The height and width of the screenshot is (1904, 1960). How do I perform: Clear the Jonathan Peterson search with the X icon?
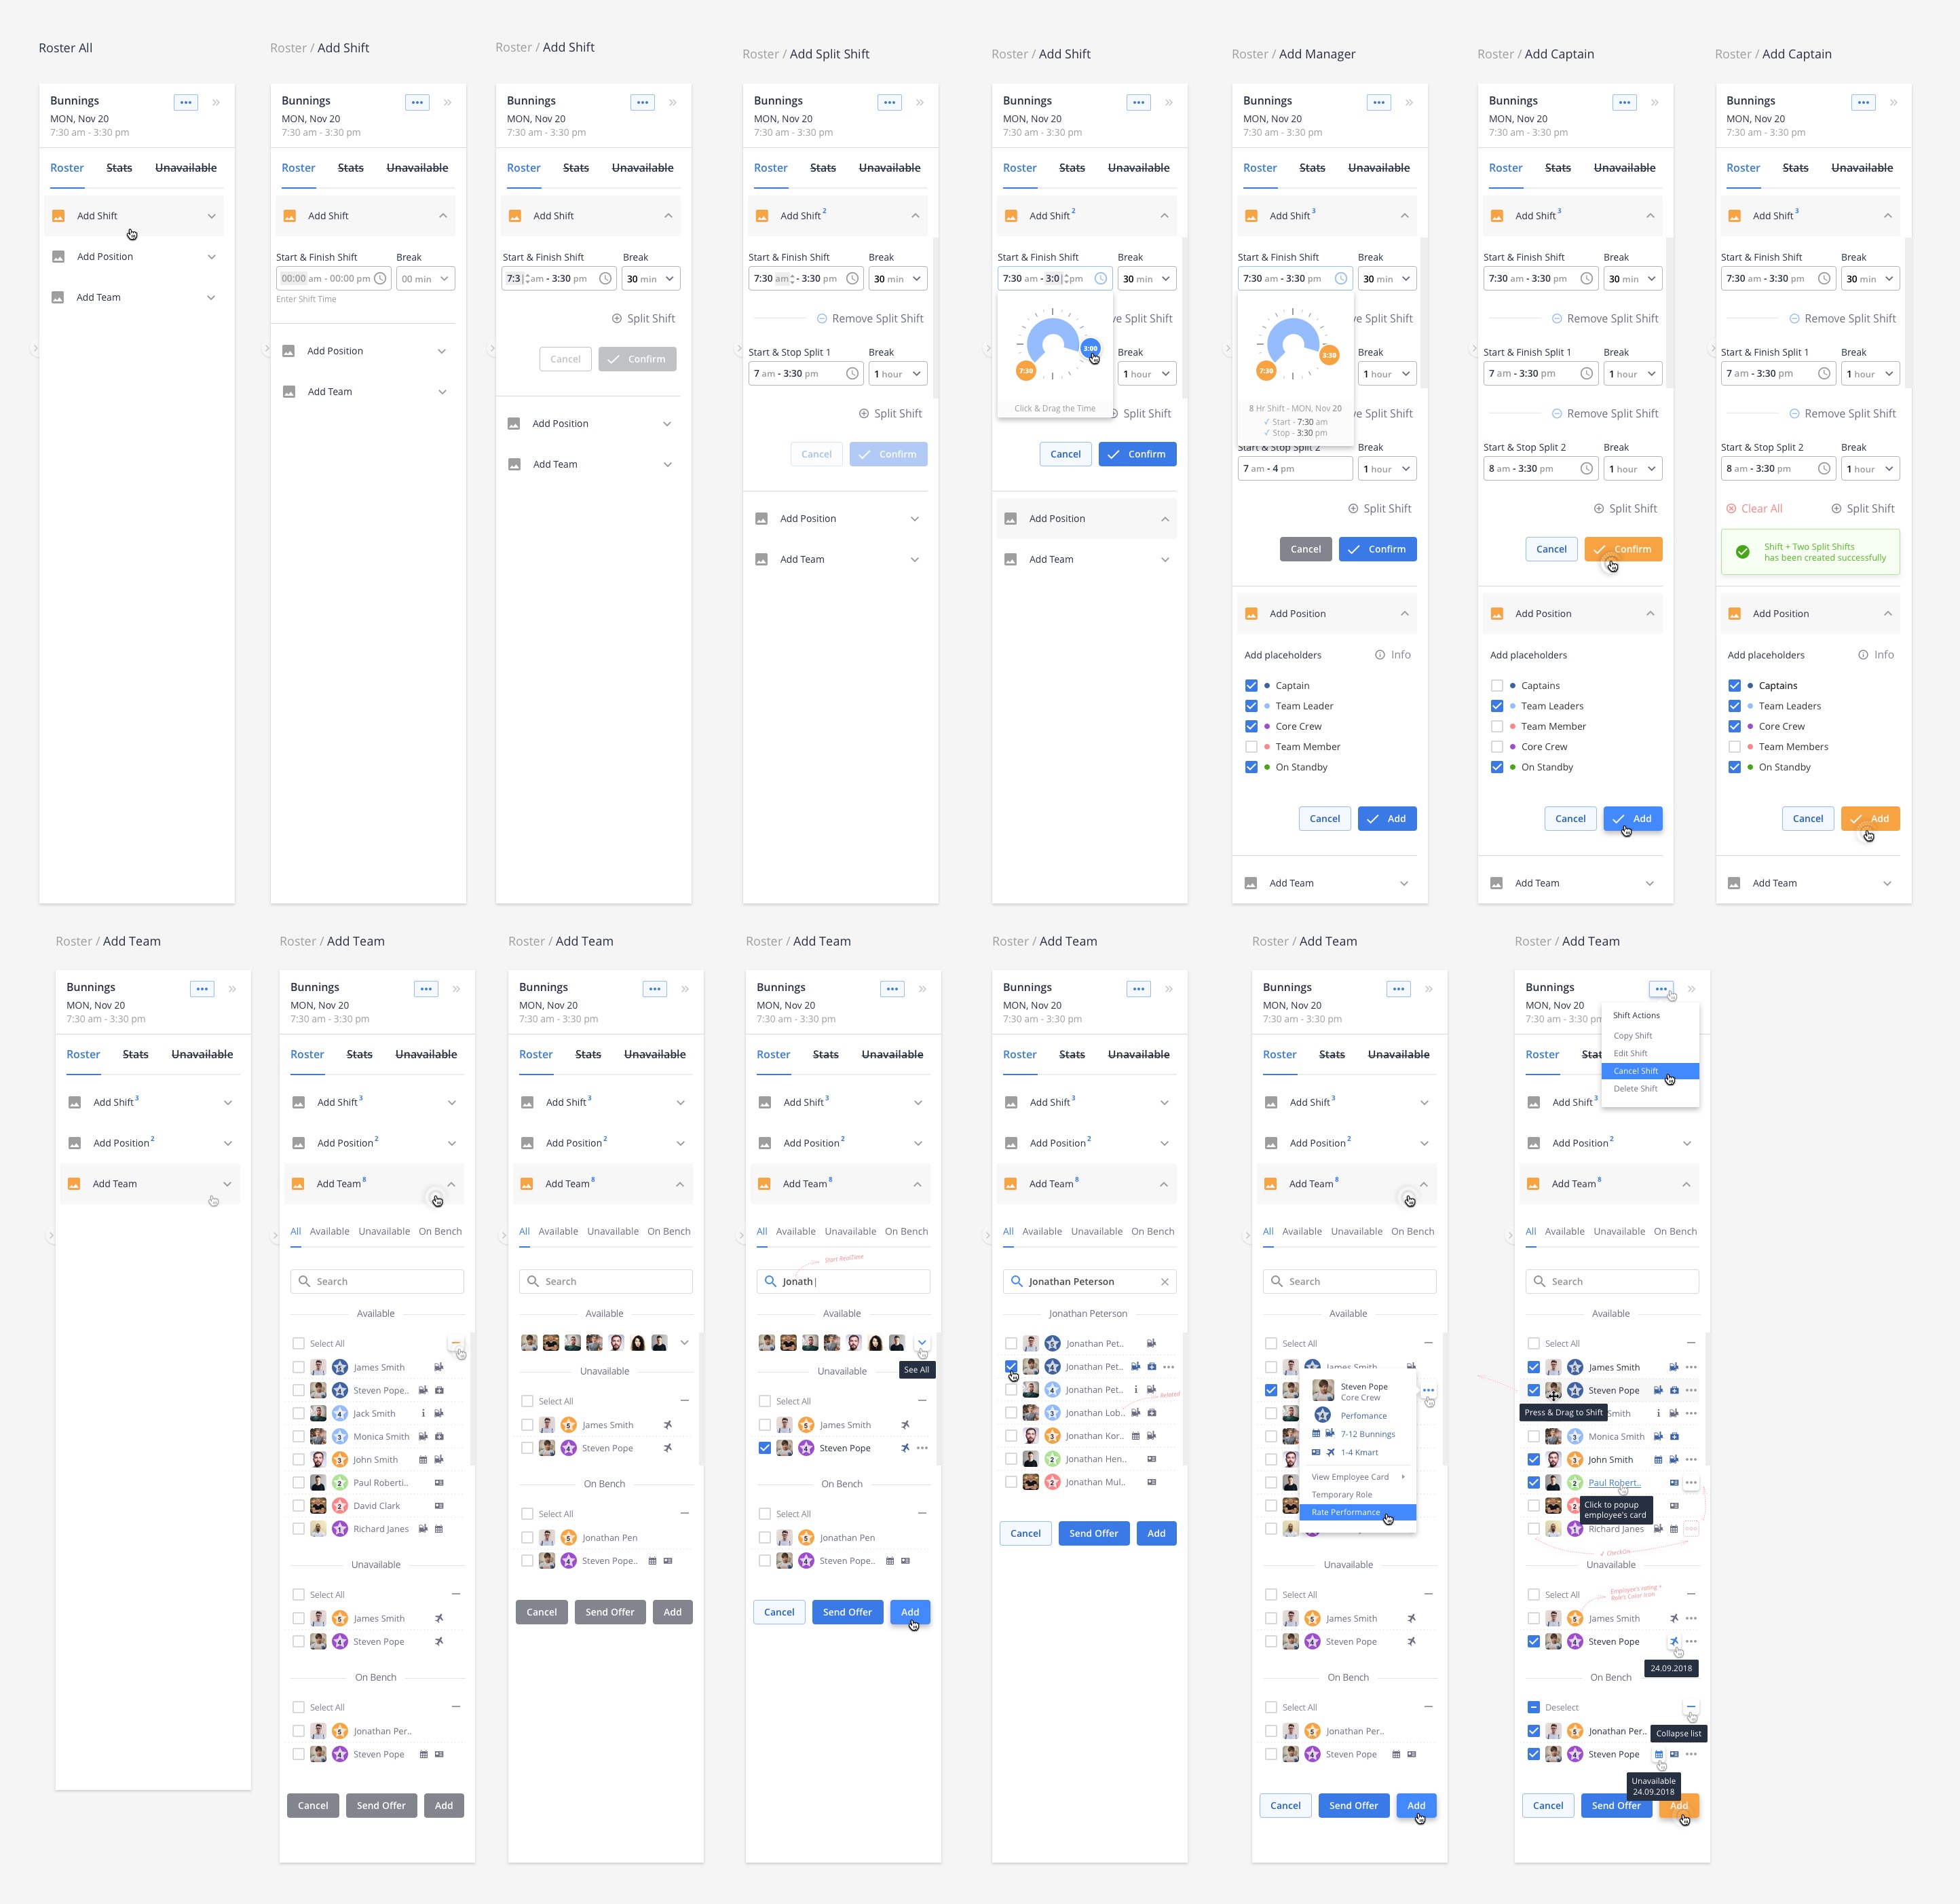pos(1165,1281)
